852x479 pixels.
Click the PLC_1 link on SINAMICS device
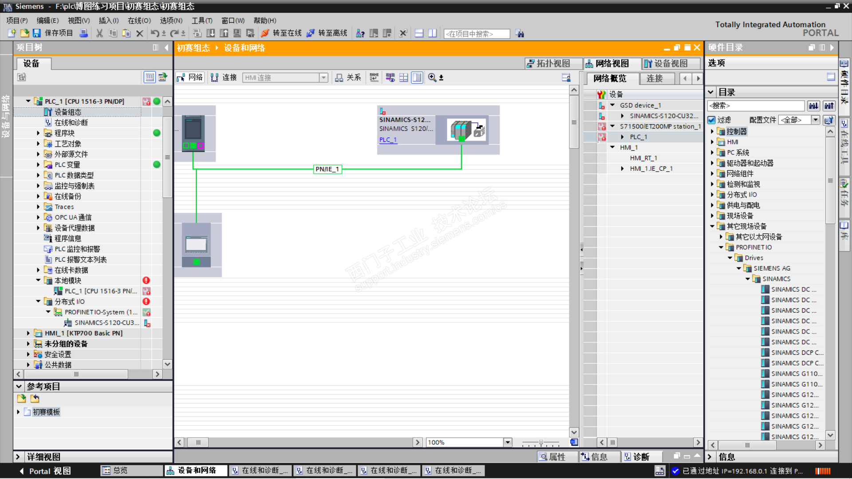(x=388, y=140)
